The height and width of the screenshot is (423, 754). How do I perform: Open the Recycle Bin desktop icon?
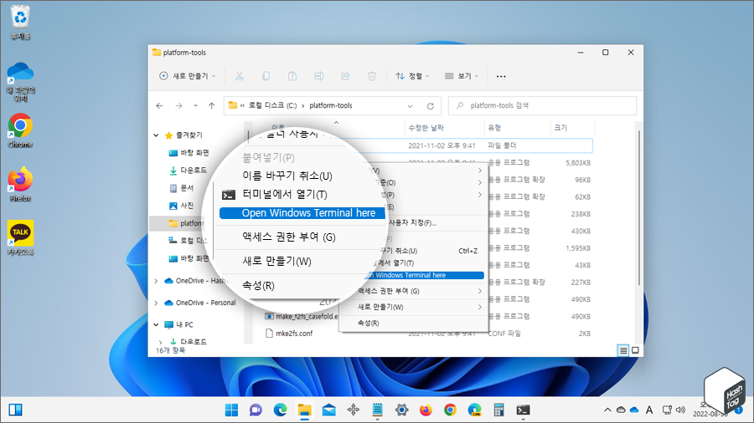click(x=20, y=23)
